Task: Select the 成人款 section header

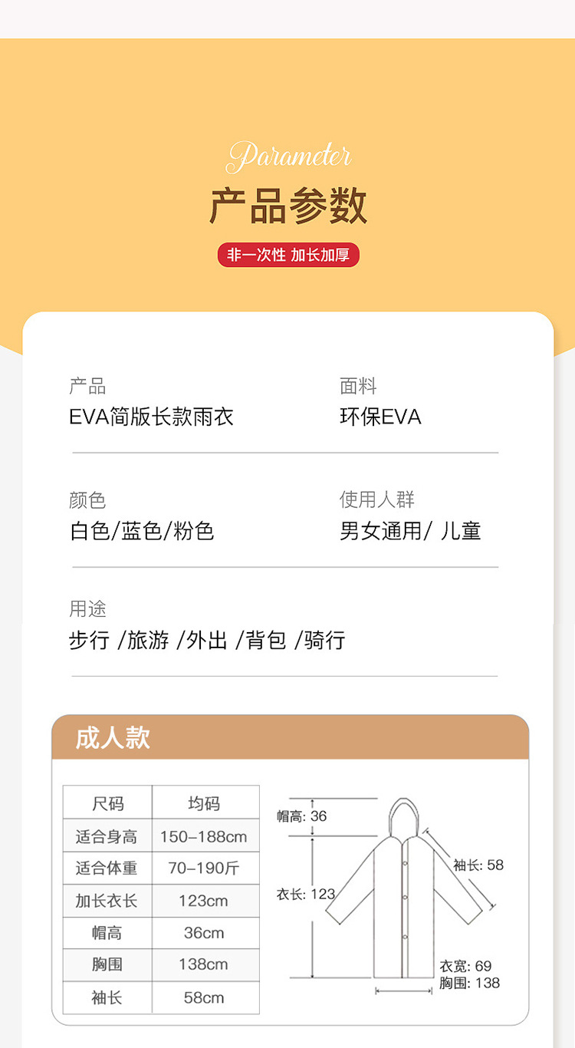Action: click(x=113, y=738)
